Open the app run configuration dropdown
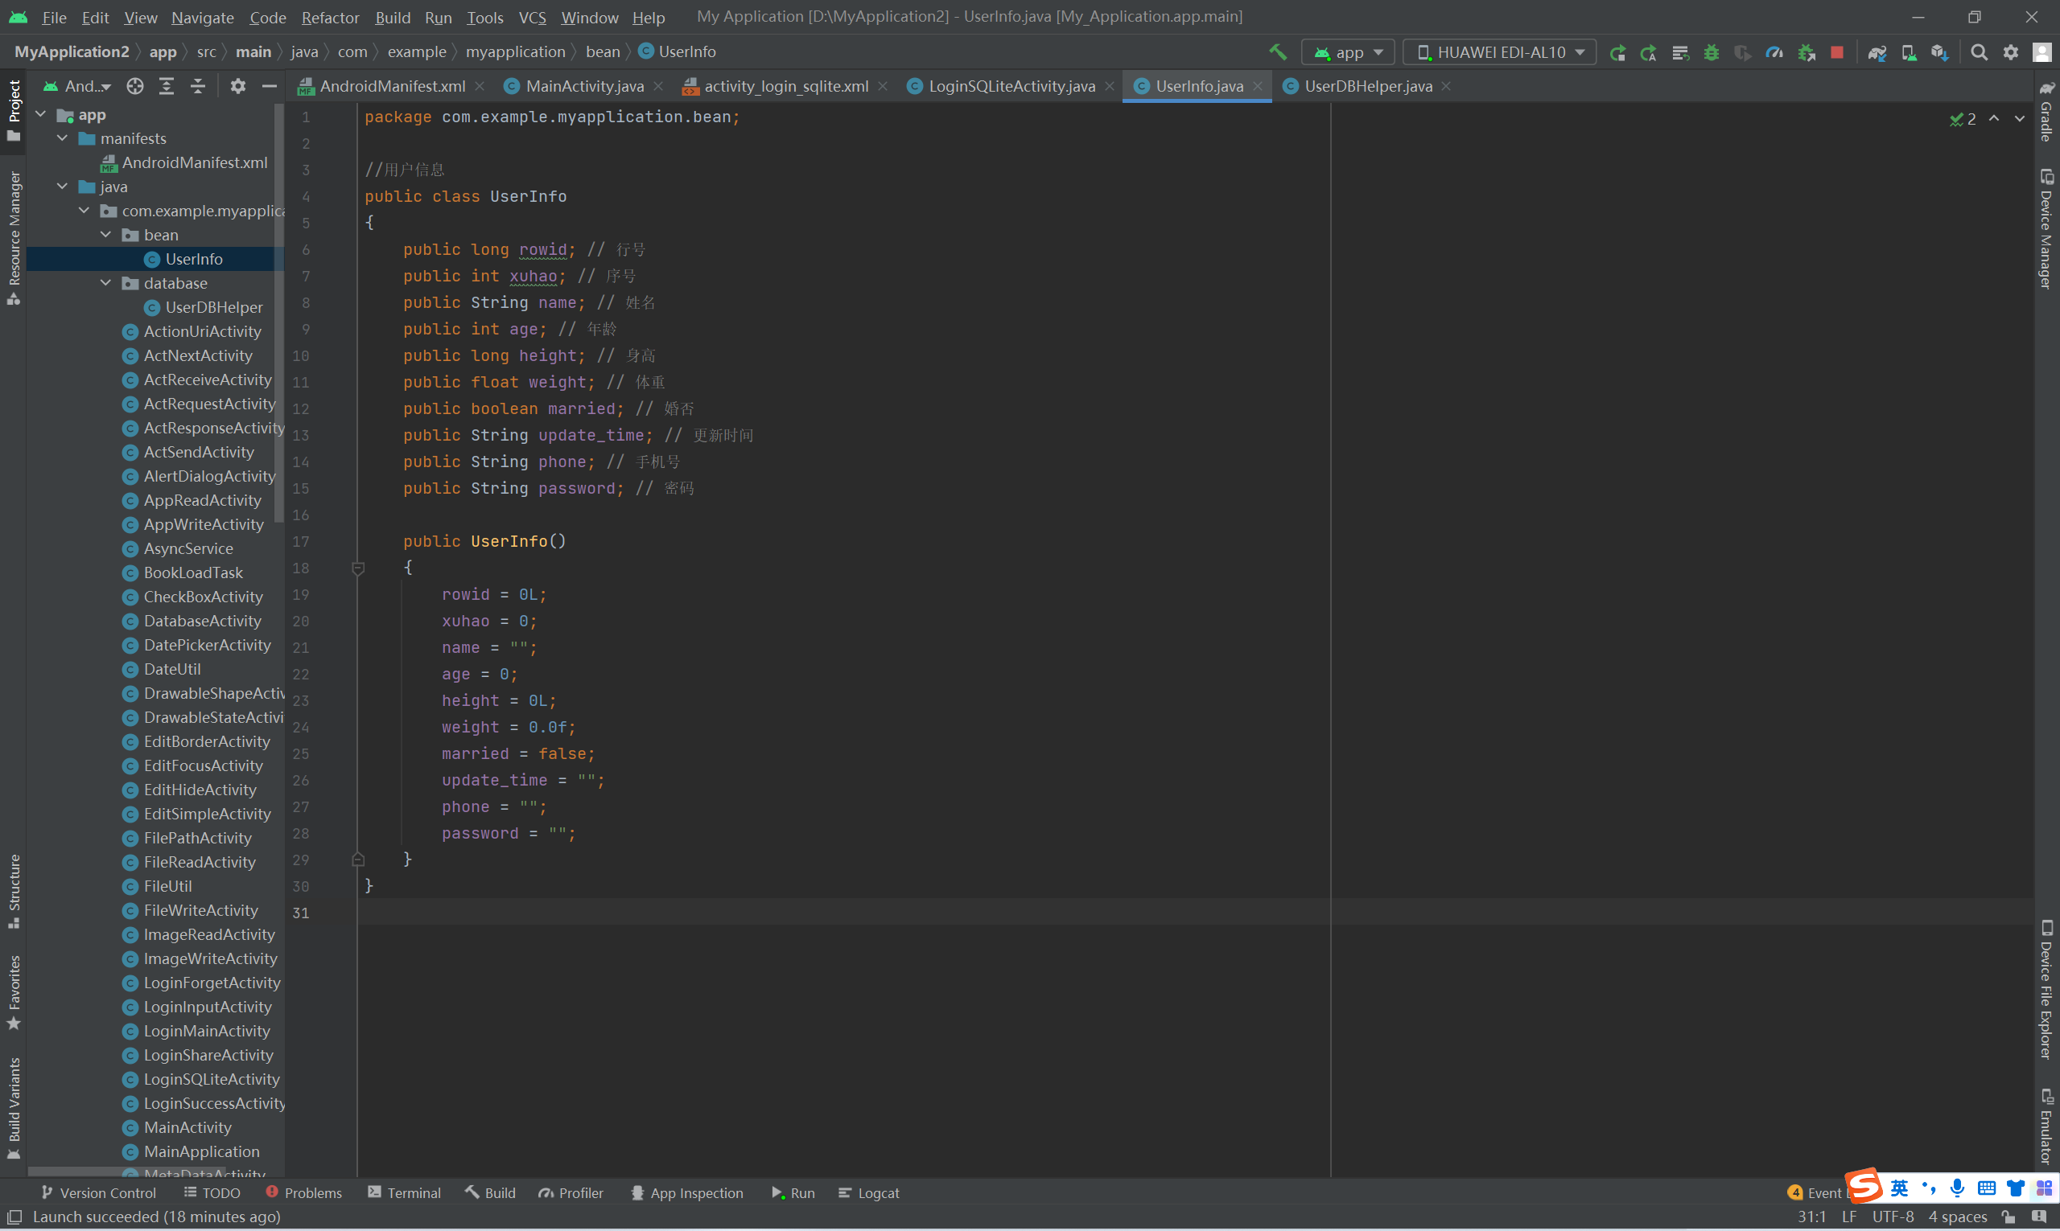Screen dimensions: 2060x1231 1349,52
